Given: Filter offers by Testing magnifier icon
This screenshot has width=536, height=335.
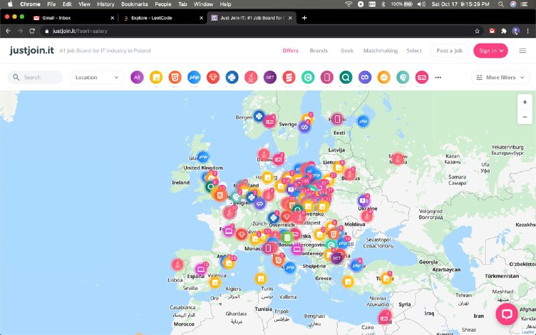Looking at the screenshot, I should click(x=346, y=77).
